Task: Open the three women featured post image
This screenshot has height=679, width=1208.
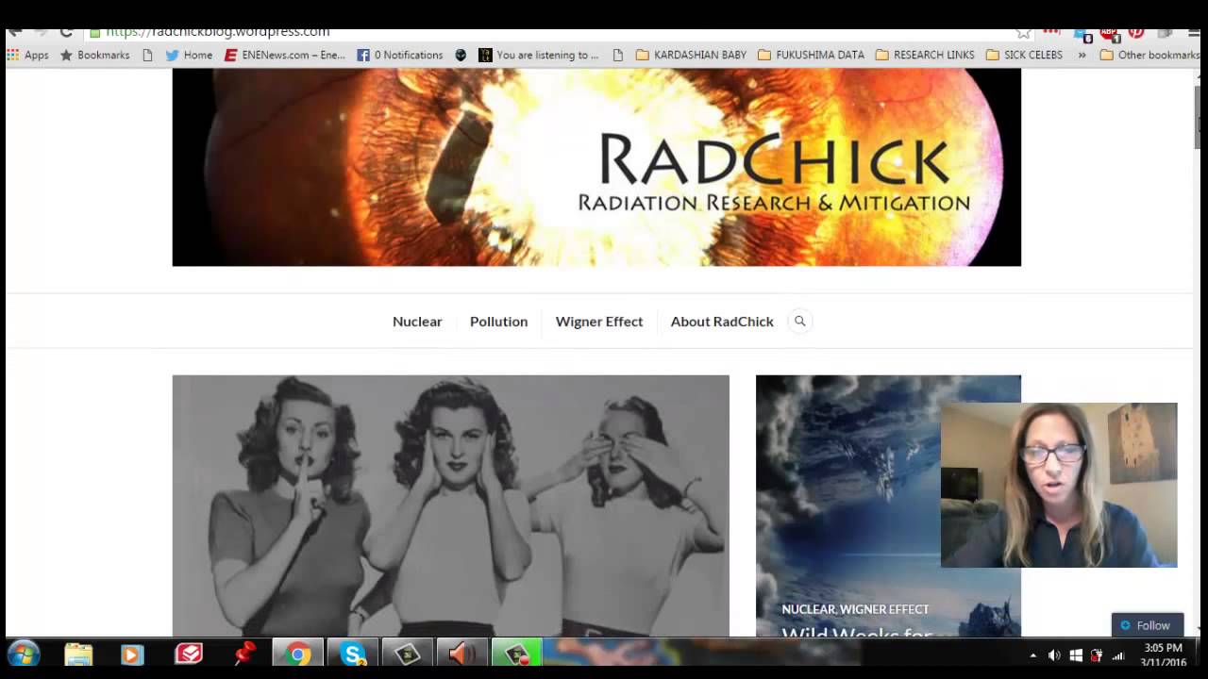Action: pyautogui.click(x=450, y=505)
